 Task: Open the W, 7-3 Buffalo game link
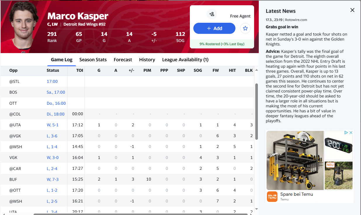tap(53, 179)
